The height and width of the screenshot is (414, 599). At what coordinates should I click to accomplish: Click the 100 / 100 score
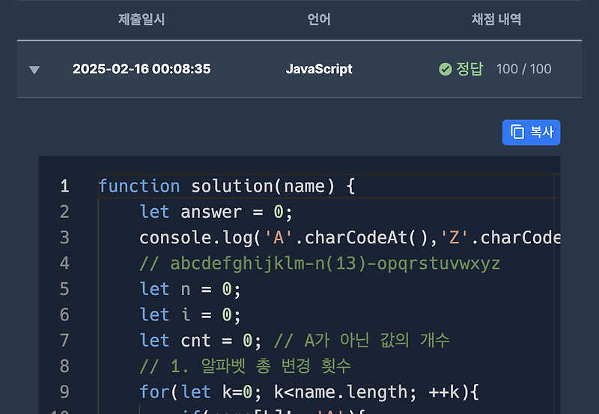[523, 69]
